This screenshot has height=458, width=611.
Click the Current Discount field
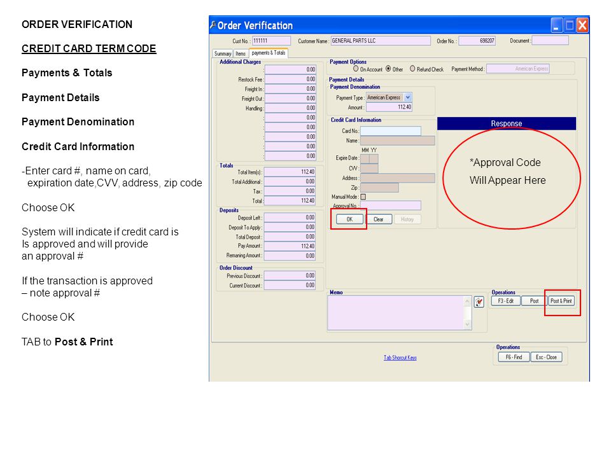(x=290, y=285)
